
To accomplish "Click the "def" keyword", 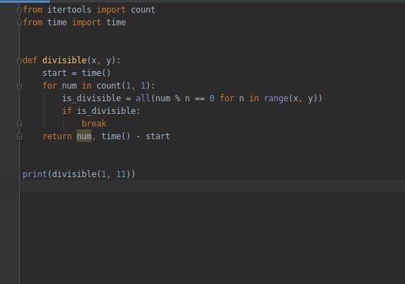I will [x=30, y=60].
